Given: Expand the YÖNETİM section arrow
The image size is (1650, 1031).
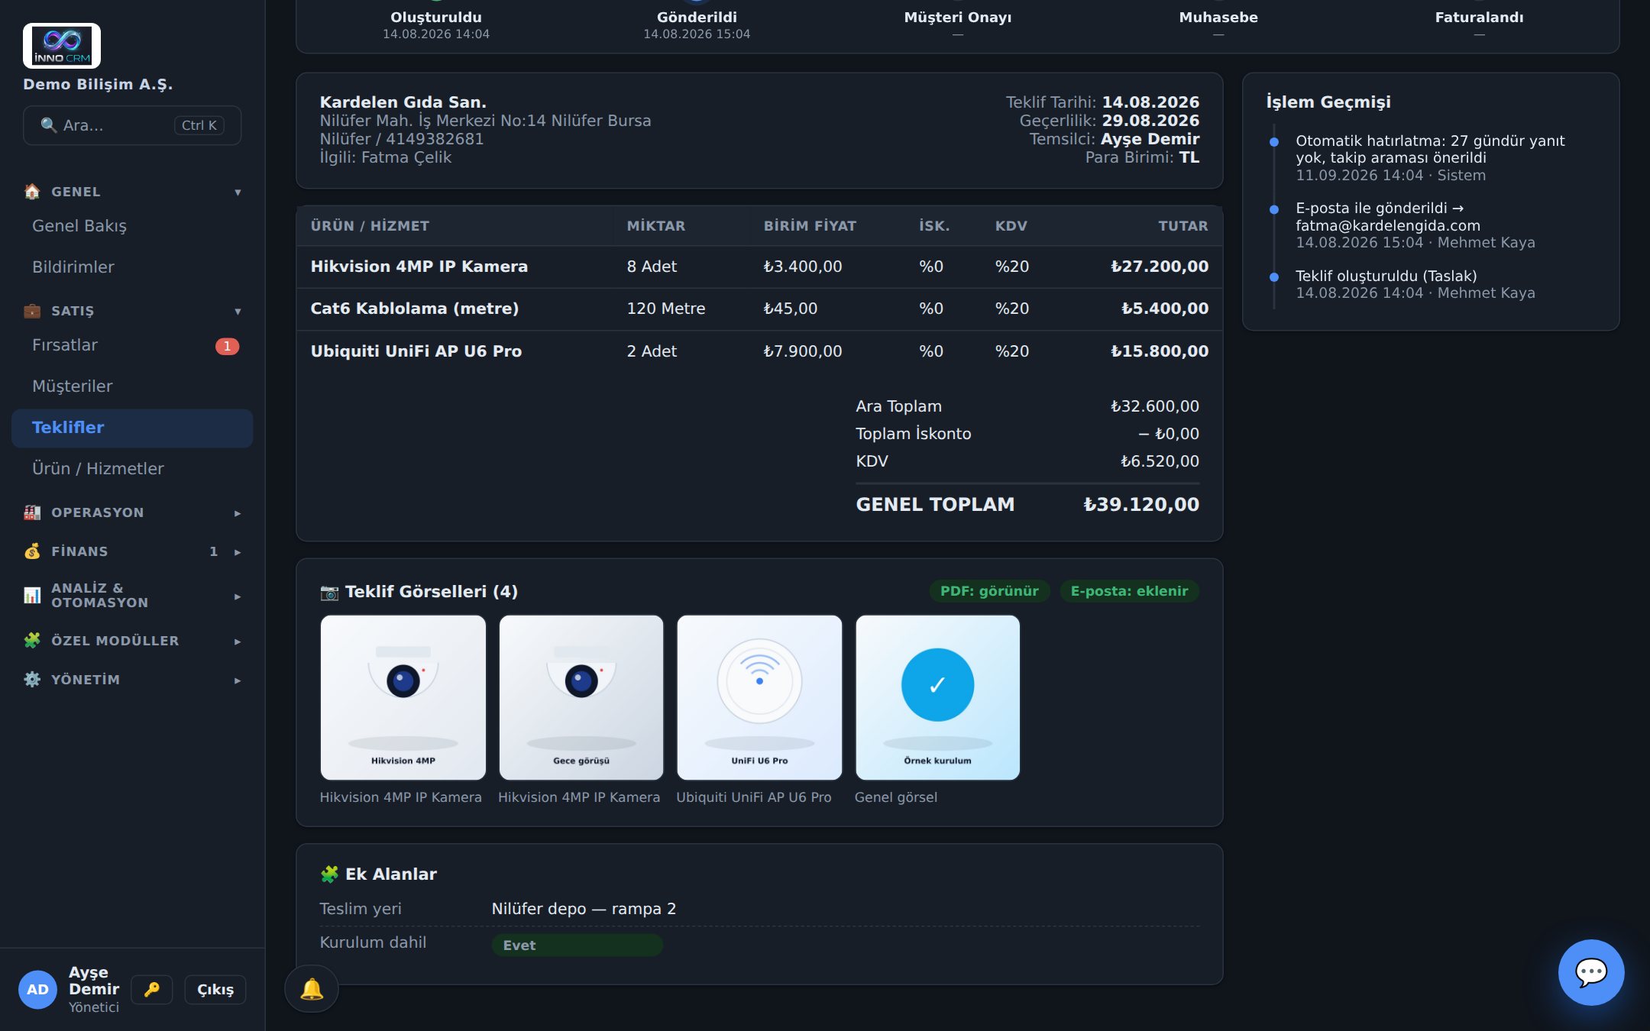Looking at the screenshot, I should click(238, 680).
